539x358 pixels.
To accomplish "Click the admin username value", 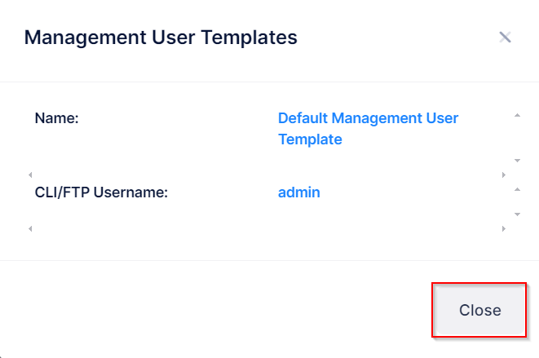I will tap(298, 192).
